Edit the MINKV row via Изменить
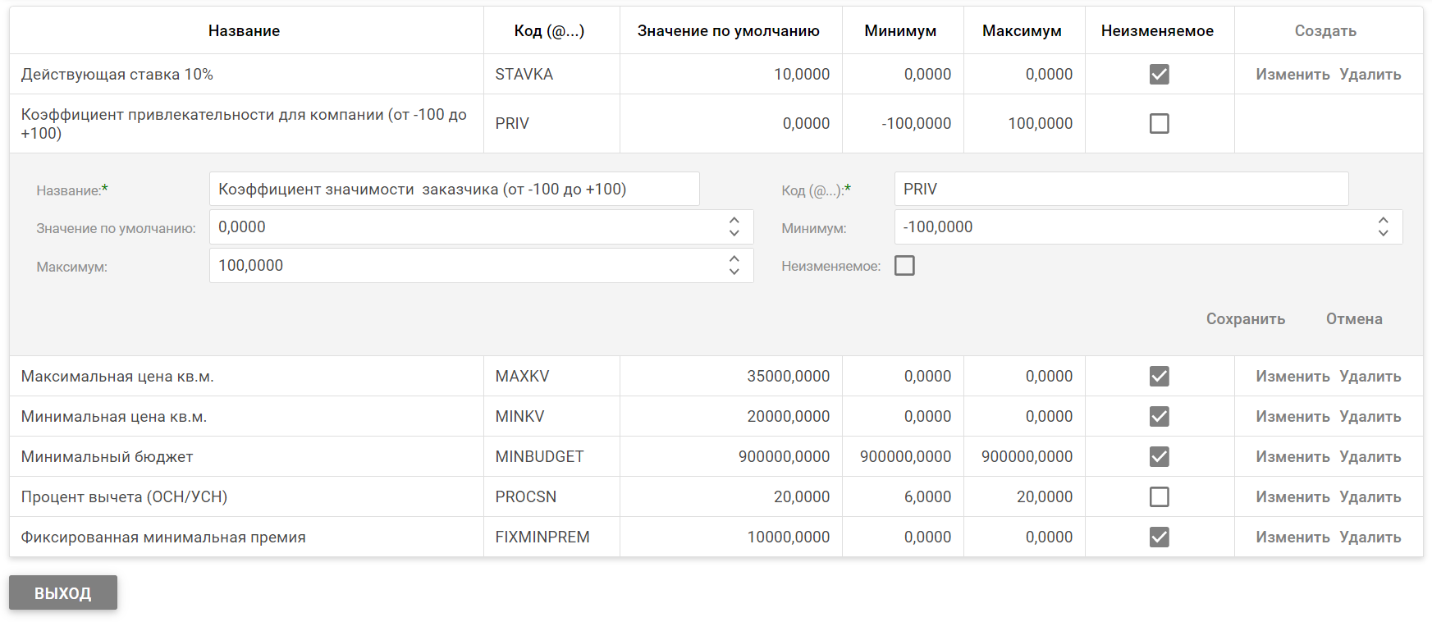Viewport: 1432px width, 622px height. 1292,417
